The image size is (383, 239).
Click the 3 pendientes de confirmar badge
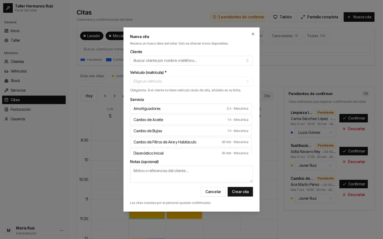coord(238,17)
